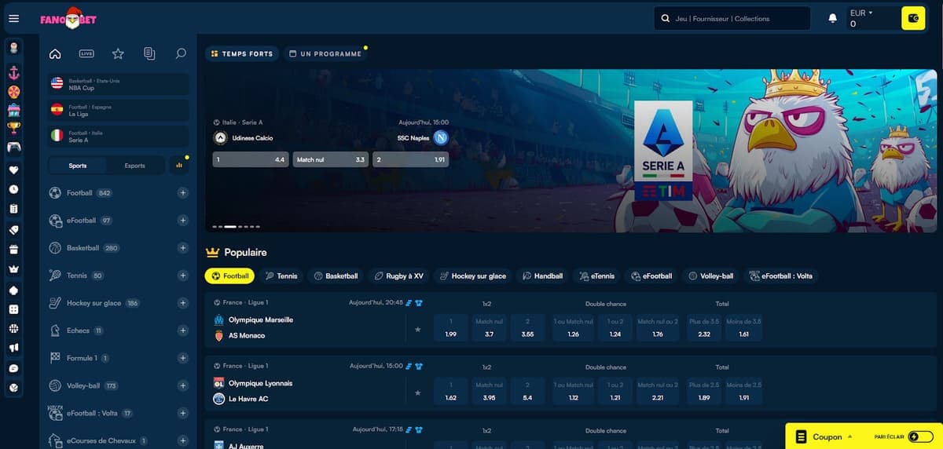Click the yellow-dotted bar chart icon

pos(179,165)
